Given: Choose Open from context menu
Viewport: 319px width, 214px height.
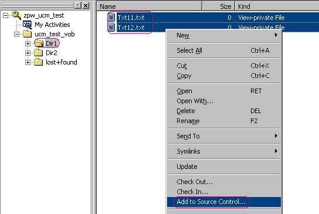Looking at the screenshot, I should [x=224, y=91].
